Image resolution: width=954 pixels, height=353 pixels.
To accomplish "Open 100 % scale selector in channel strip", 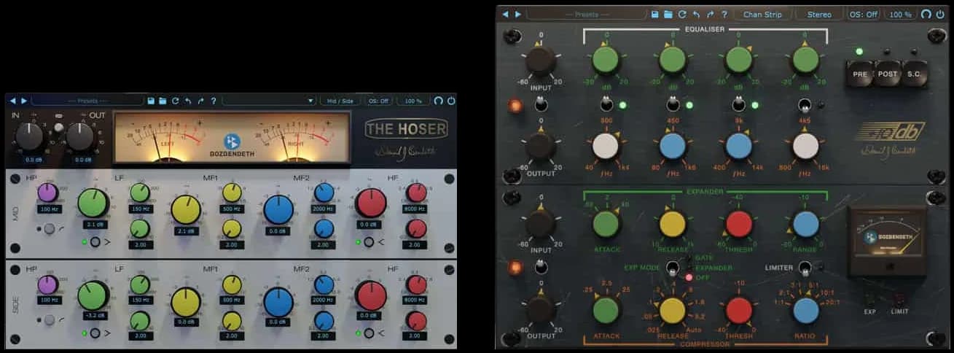I will click(x=901, y=14).
